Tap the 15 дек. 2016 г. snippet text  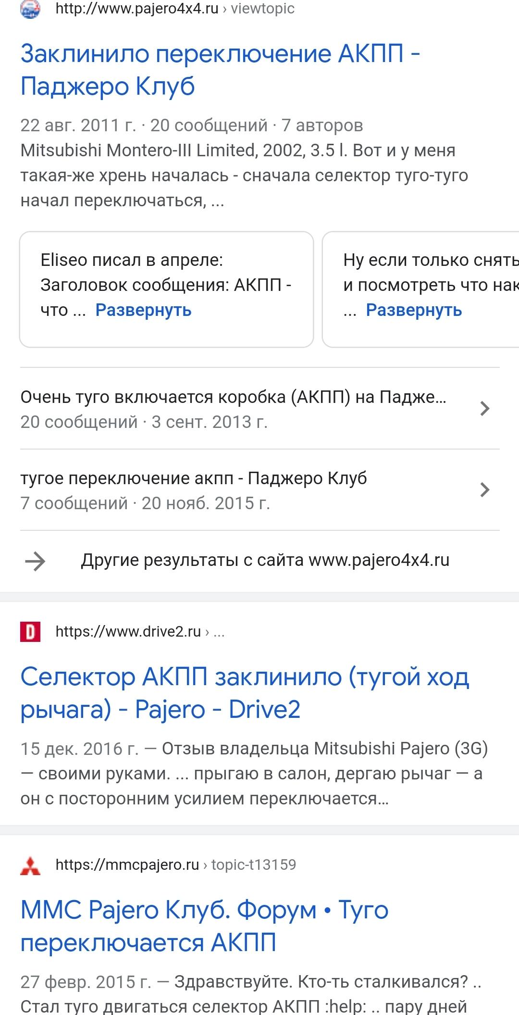(x=254, y=774)
